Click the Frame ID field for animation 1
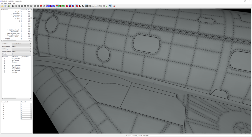This screenshot has width=252, height=137. coord(26,104)
